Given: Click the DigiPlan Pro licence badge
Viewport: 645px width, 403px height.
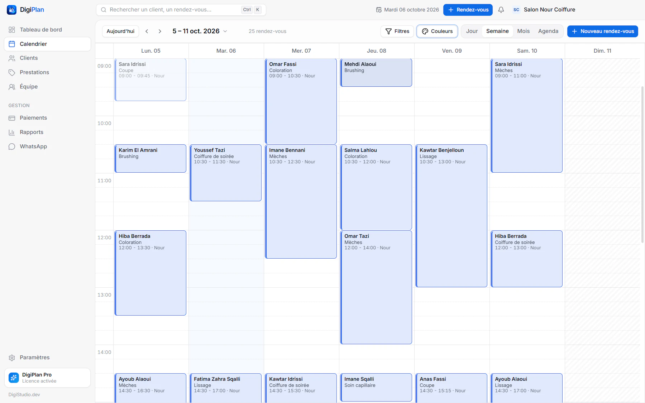Looking at the screenshot, I should (x=47, y=378).
